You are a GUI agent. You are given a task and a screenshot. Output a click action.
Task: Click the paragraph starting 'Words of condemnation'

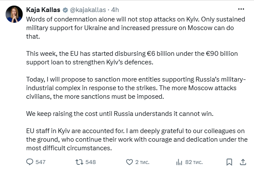[x=136, y=28]
